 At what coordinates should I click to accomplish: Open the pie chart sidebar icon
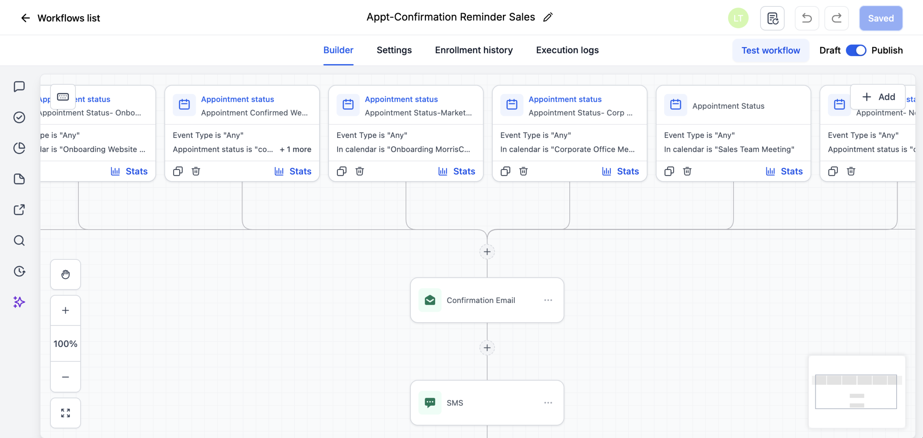click(x=19, y=148)
